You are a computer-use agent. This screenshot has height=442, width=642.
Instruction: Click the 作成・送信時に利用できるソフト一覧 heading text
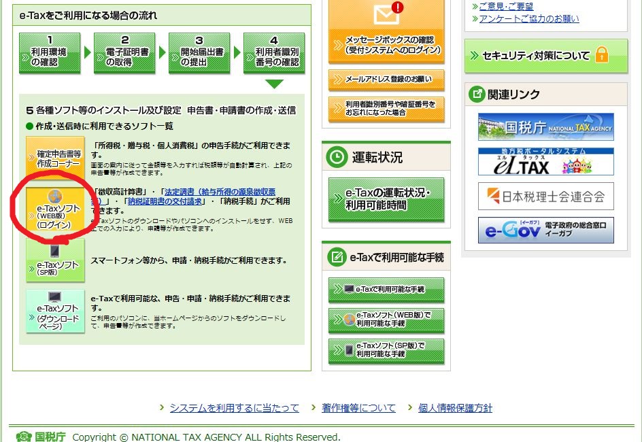[x=105, y=126]
